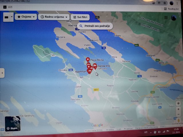
Task: Click the Starigrad label
Action: (x=150, y=56)
